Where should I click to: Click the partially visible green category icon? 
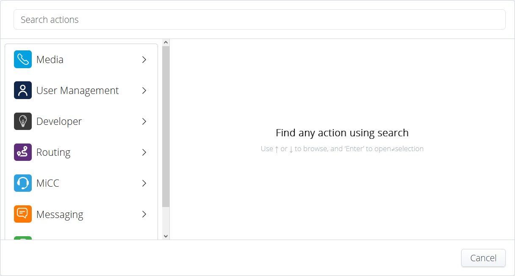pos(23,238)
